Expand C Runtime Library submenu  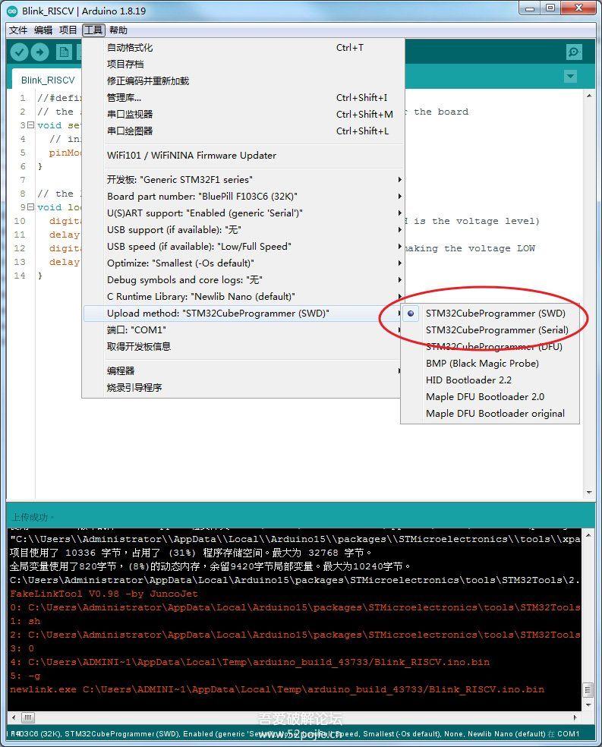tap(243, 296)
